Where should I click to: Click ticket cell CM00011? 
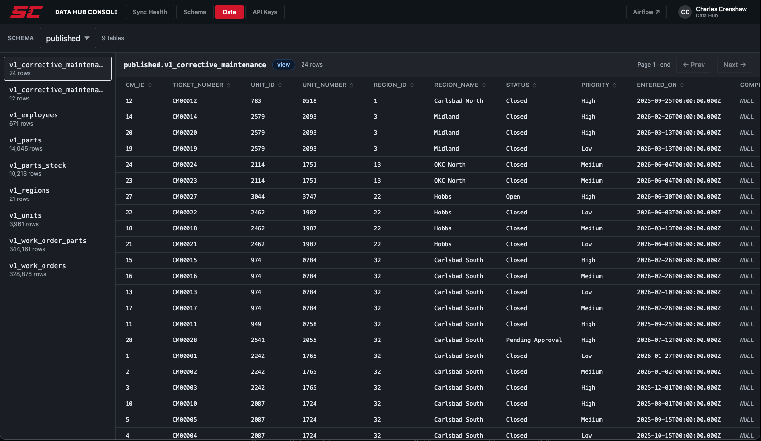(x=185, y=324)
